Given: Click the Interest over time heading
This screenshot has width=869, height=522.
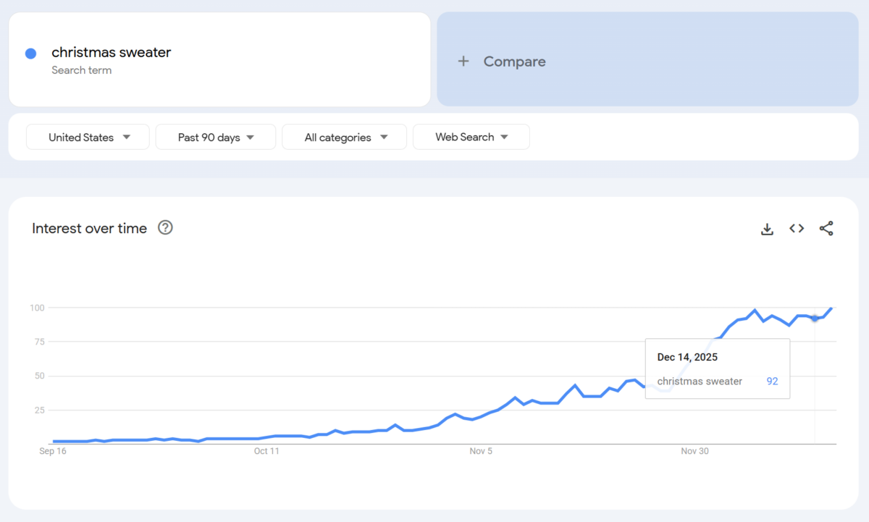Looking at the screenshot, I should tap(88, 228).
